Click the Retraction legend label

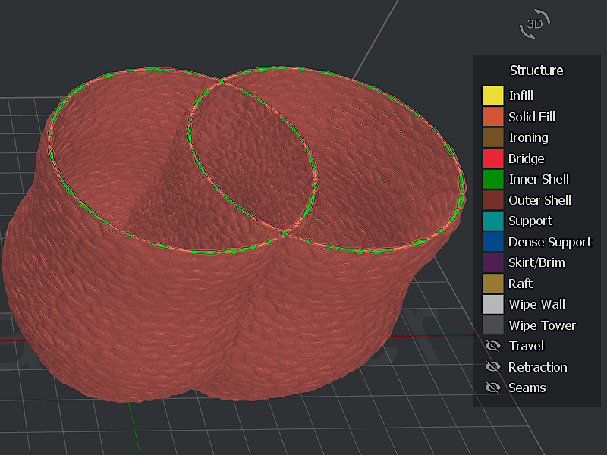pos(538,367)
